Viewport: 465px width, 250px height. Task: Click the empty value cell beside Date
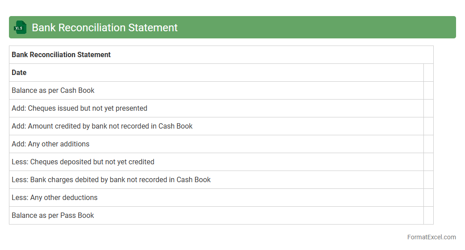pyautogui.click(x=428, y=73)
